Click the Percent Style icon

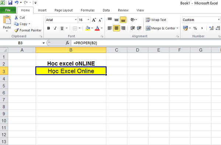[195, 28]
